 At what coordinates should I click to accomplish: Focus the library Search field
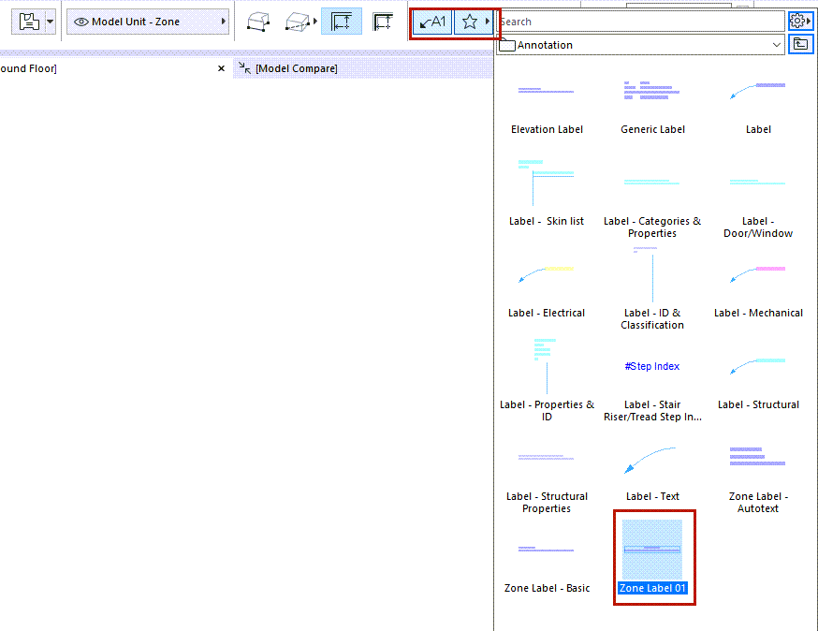(641, 22)
